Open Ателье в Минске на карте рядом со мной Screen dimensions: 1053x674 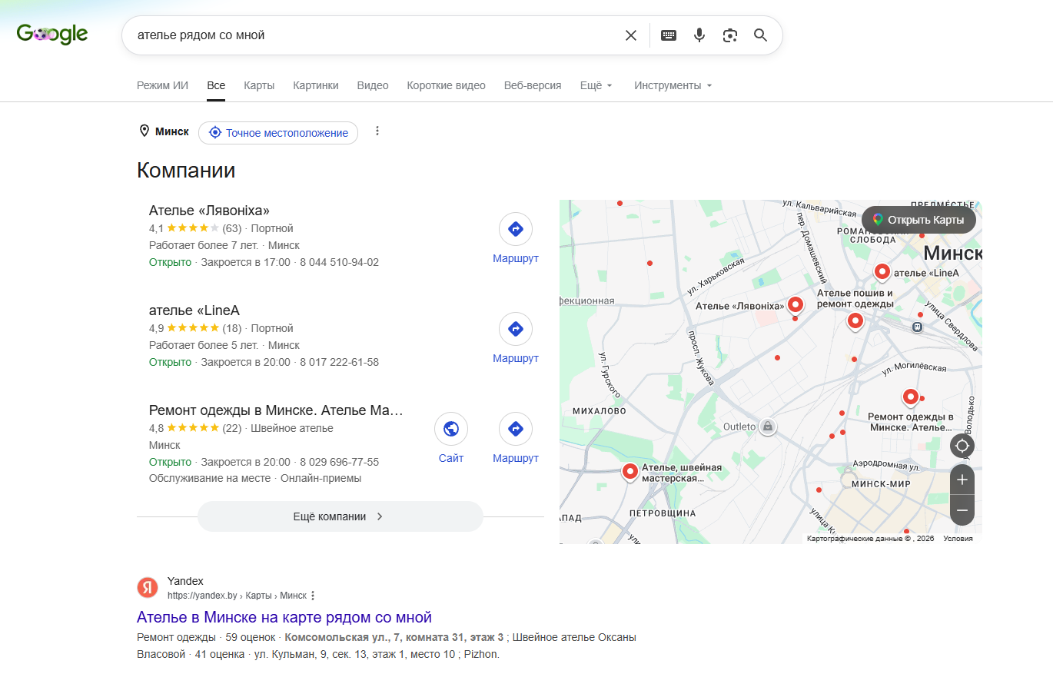[284, 617]
